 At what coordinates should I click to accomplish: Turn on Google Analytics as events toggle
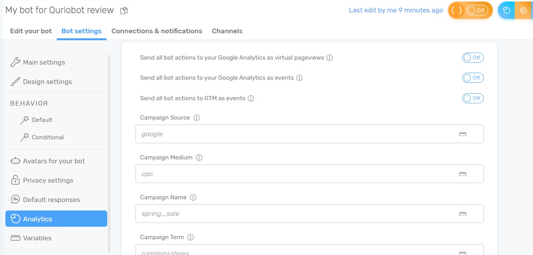472,78
